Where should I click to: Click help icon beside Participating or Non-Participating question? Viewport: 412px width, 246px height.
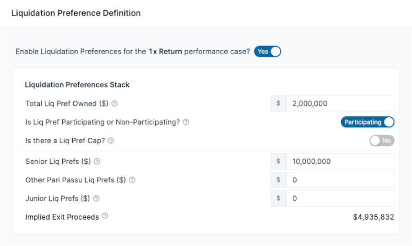[186, 122]
